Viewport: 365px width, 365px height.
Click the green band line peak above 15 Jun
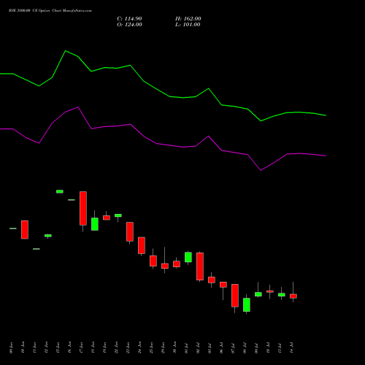click(66, 51)
